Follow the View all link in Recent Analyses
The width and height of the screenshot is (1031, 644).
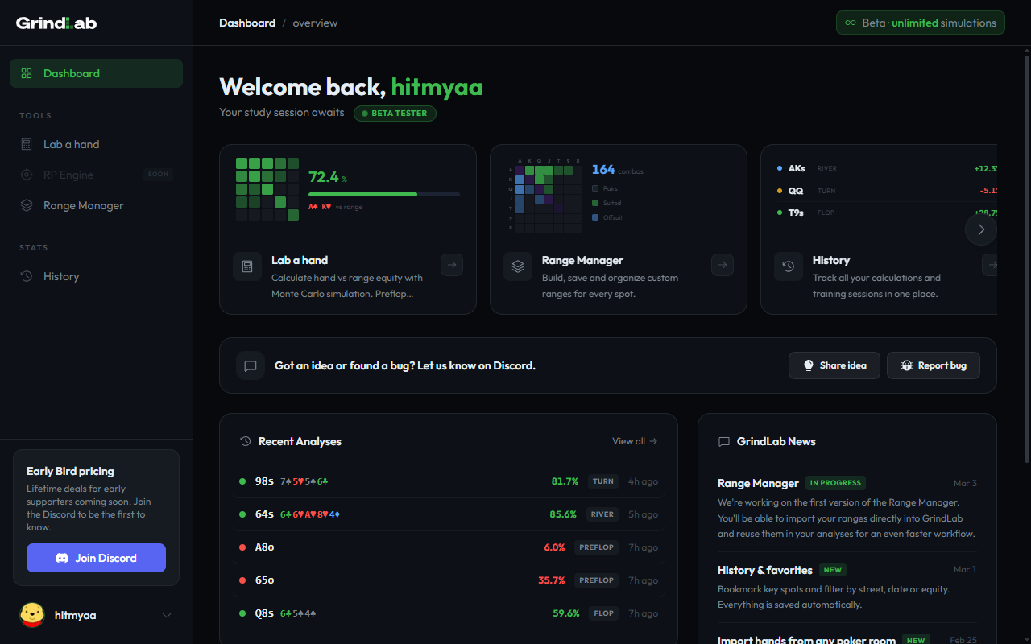(634, 440)
